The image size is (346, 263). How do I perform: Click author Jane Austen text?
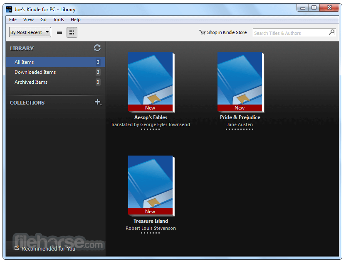pos(240,124)
